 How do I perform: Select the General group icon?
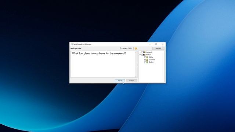click(x=144, y=52)
